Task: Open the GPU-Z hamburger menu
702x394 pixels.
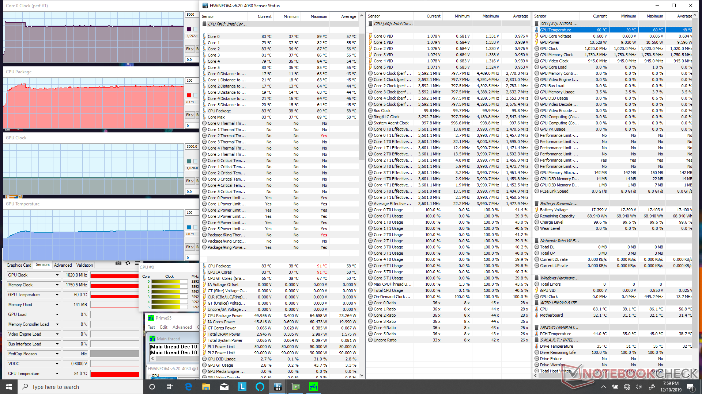Action: 137,263
